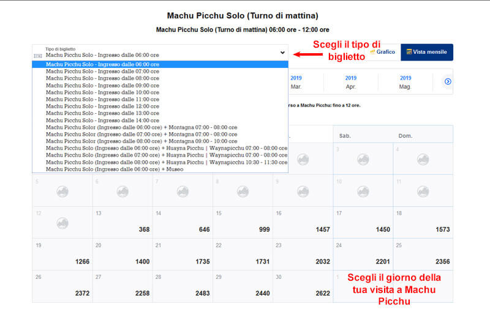Image resolution: width=490 pixels, height=326 pixels.
Task: Click the unavailable icon on day 4
Action: (423, 160)
